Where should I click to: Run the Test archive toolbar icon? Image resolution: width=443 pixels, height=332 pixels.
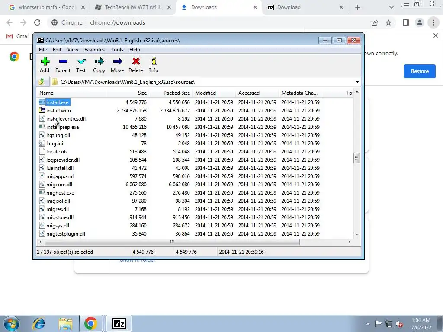[x=81, y=61]
